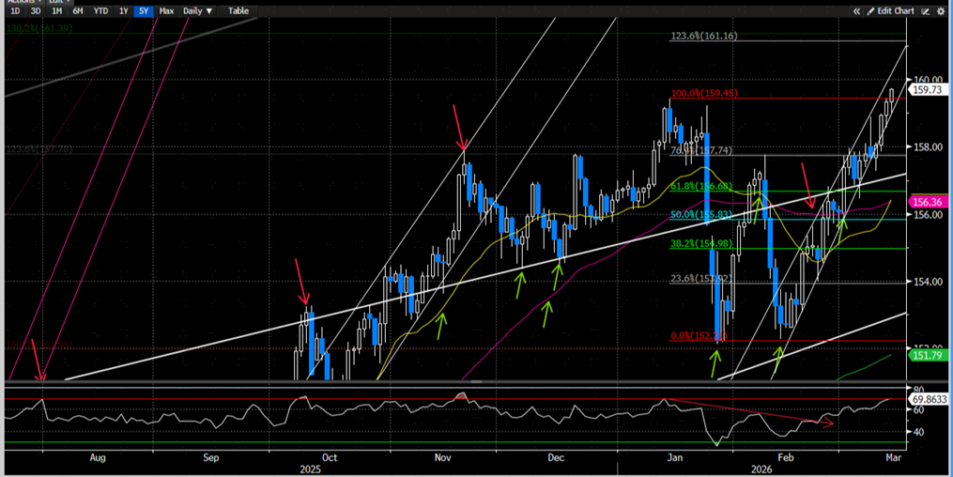
Task: Click the double-chevron collapse toolbar icon
Action: 856,10
